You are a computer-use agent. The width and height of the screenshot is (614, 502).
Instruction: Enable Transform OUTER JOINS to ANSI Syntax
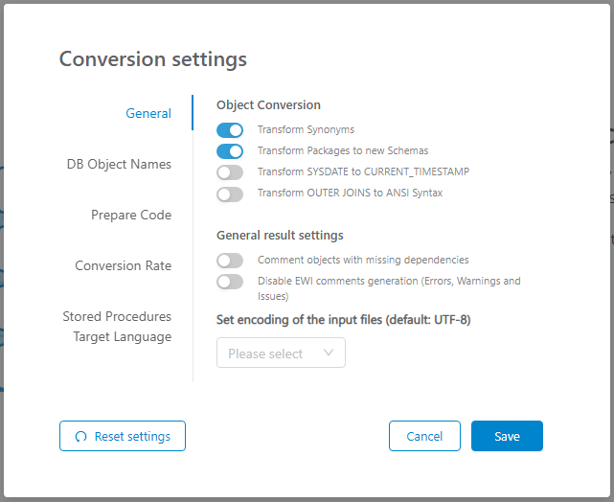point(230,194)
